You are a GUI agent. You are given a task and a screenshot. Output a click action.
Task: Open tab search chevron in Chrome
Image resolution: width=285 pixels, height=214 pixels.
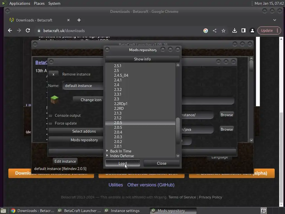click(275, 20)
